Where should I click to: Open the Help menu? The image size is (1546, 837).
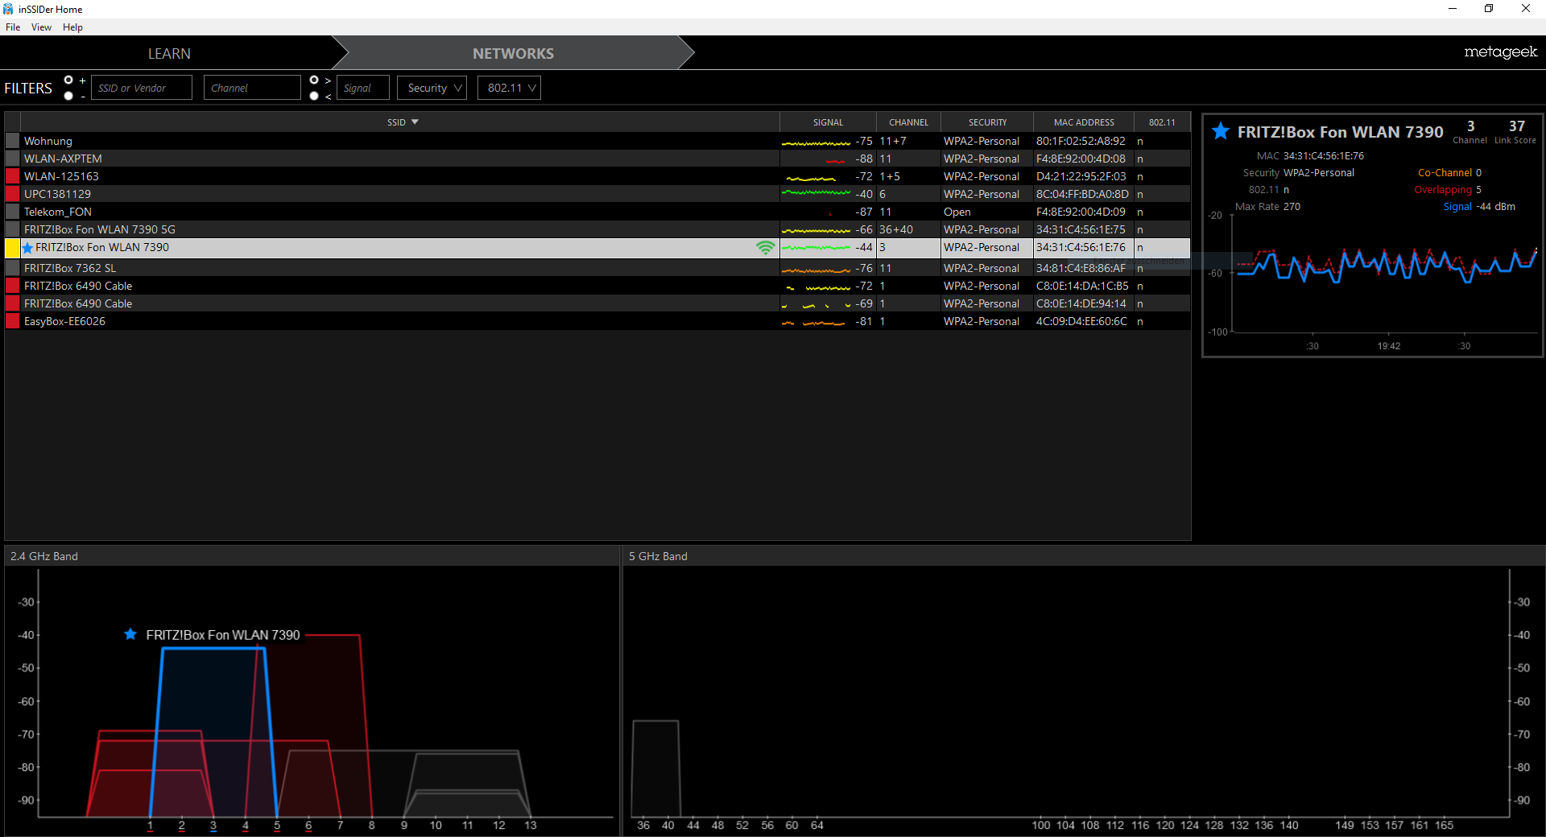click(72, 27)
